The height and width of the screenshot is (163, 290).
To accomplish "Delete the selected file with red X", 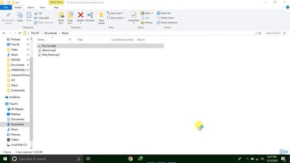I will (x=81, y=18).
